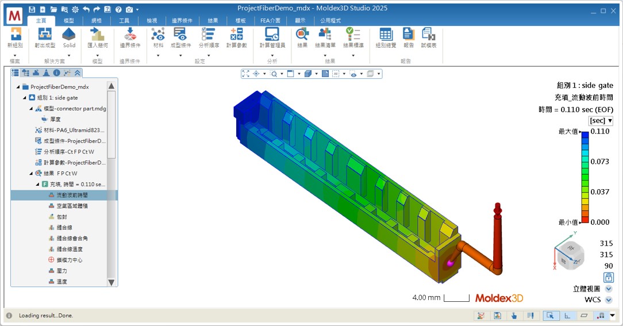The height and width of the screenshot is (326, 623).
Task: Click the 分析順序 analysis sequence icon
Action: point(209,38)
